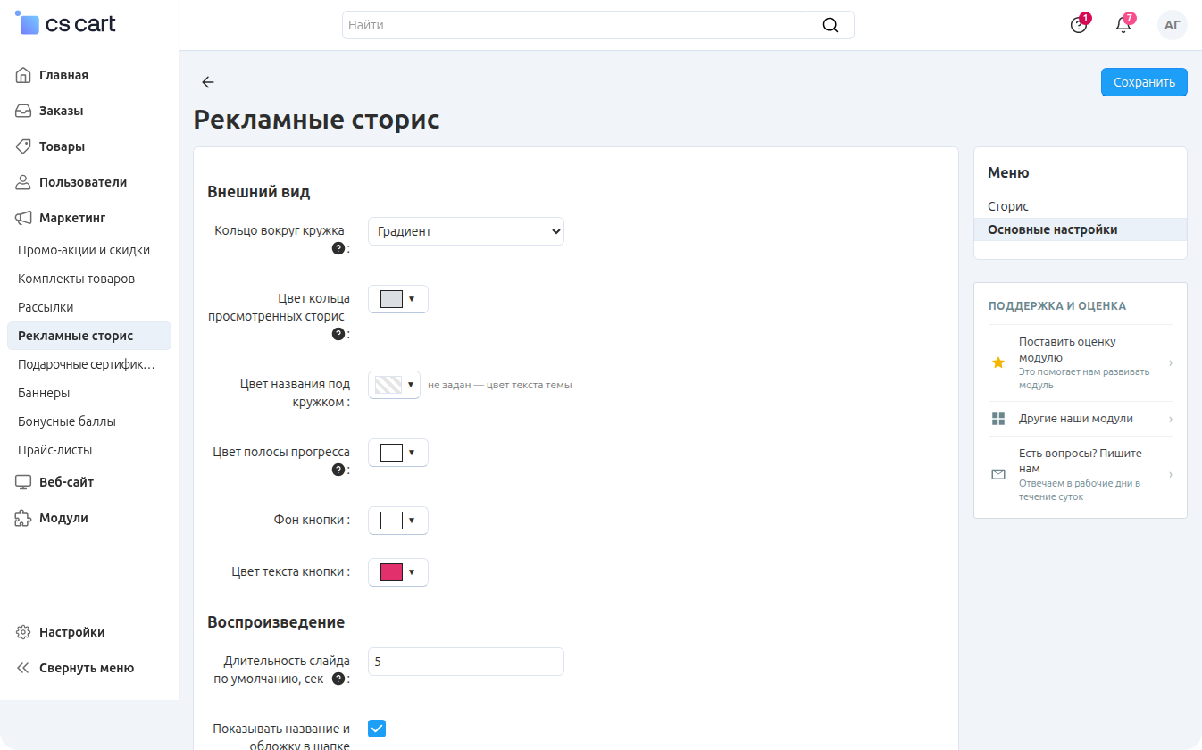This screenshot has height=750, width=1202.
Task: Select Сторис in the Меню panel
Action: click(1008, 206)
